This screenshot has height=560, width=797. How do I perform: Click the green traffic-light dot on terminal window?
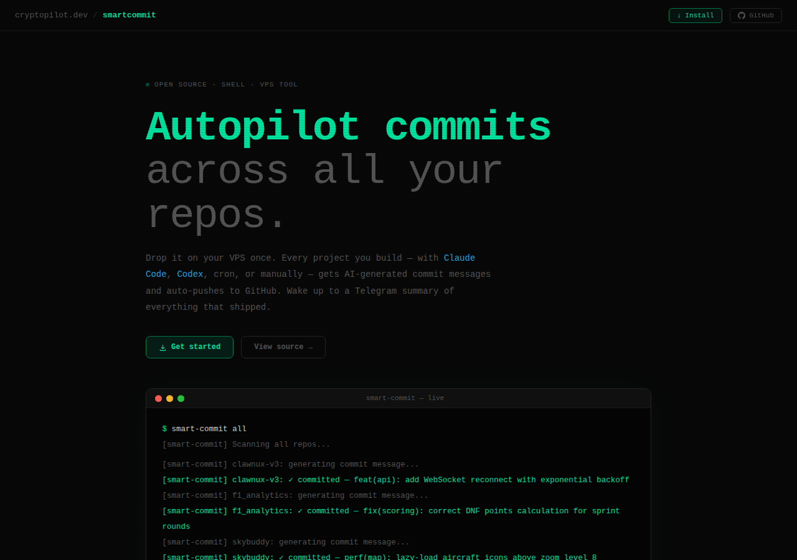[180, 398]
